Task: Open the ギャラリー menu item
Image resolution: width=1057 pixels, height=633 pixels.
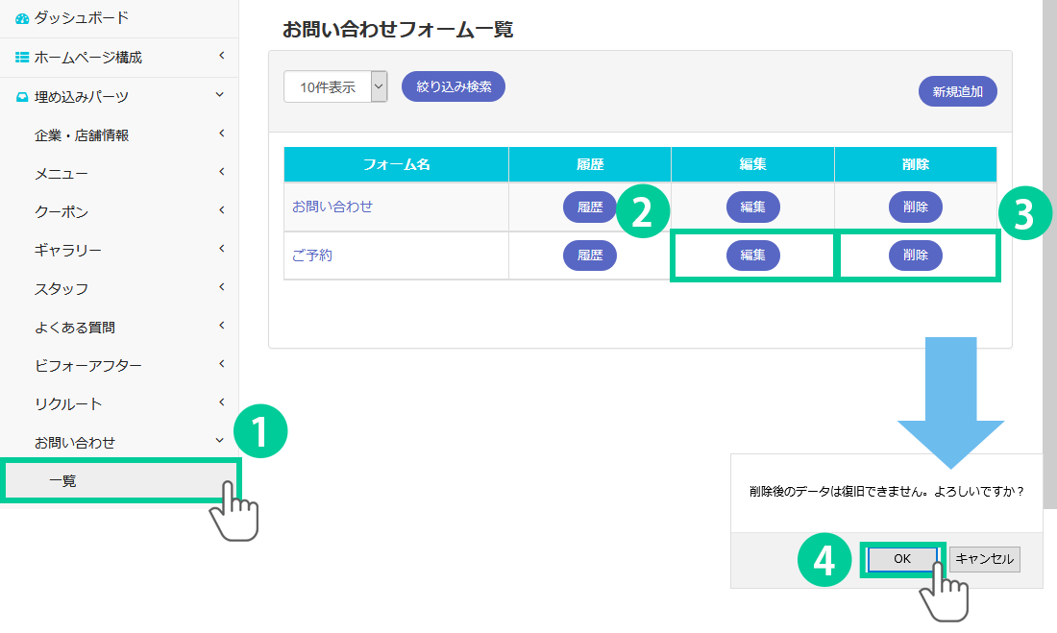Action: (x=67, y=251)
